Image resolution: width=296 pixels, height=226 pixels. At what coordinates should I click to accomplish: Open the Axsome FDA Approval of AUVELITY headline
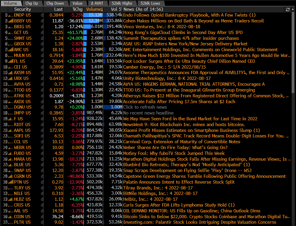tap(206, 73)
